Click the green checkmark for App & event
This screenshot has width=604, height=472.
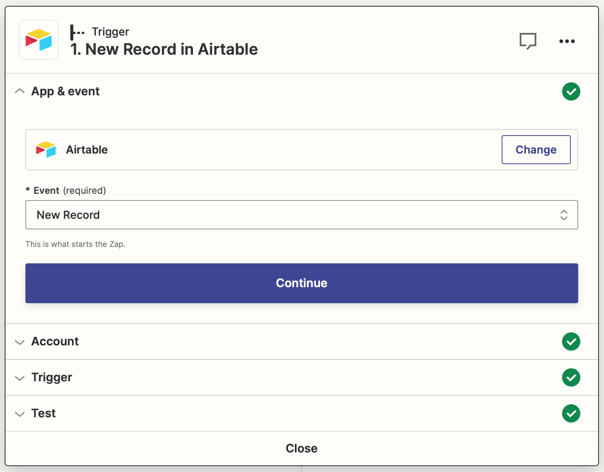coord(571,91)
